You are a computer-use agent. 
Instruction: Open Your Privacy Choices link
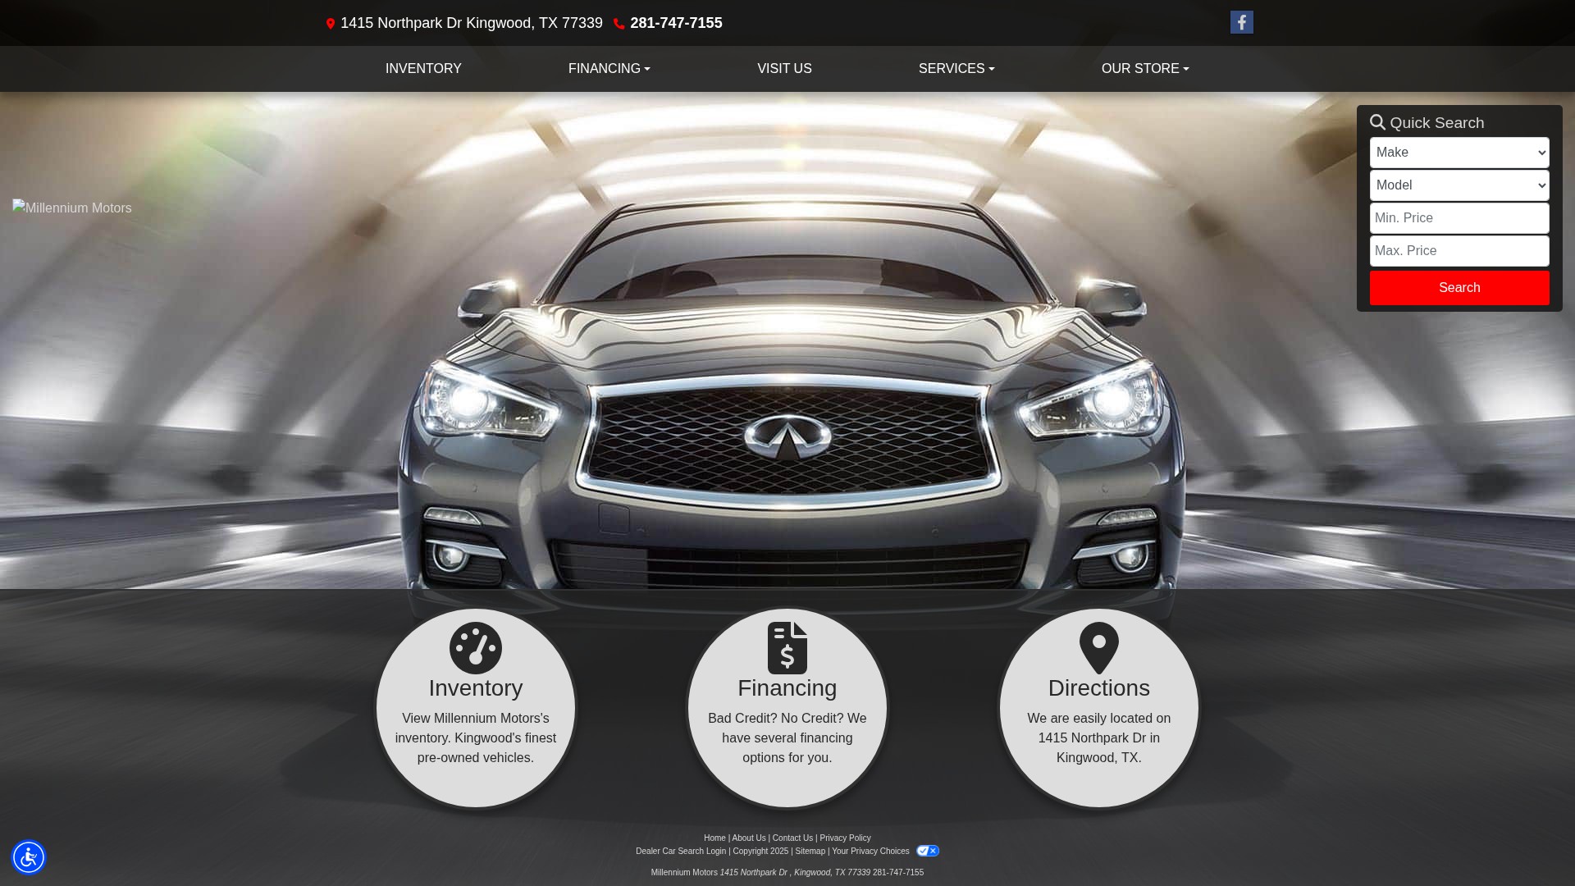[x=870, y=852]
